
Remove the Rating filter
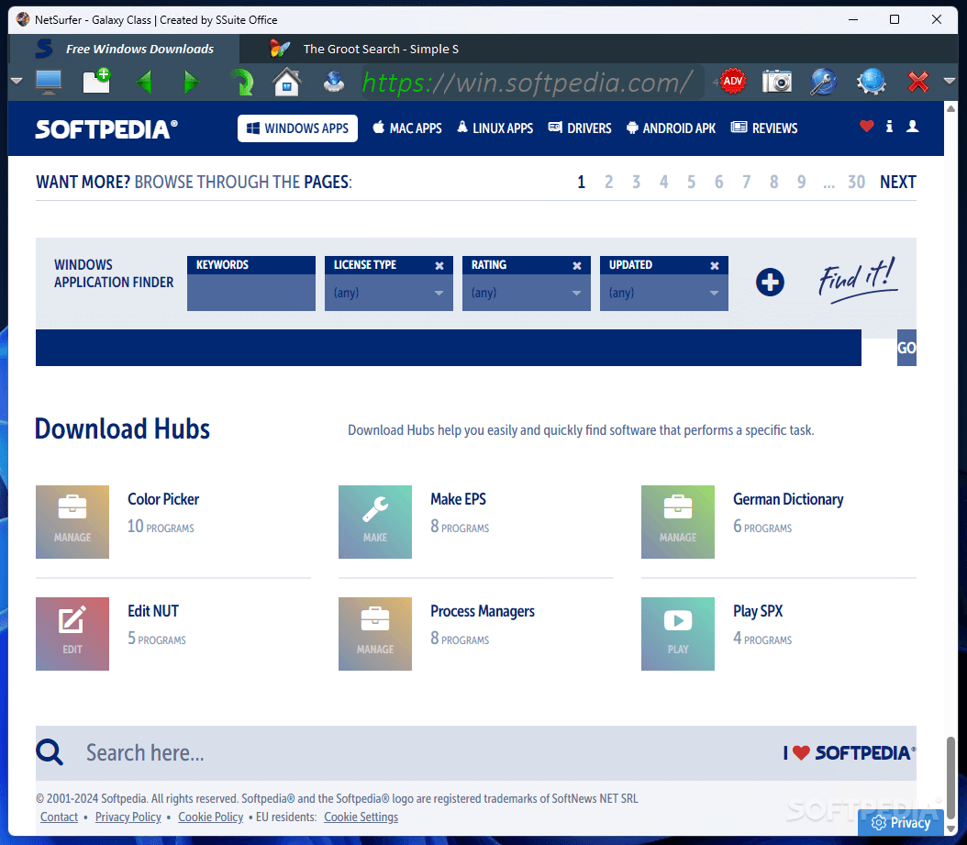(577, 266)
